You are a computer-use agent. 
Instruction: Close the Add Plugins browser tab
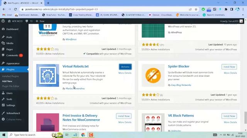pos(41,3)
